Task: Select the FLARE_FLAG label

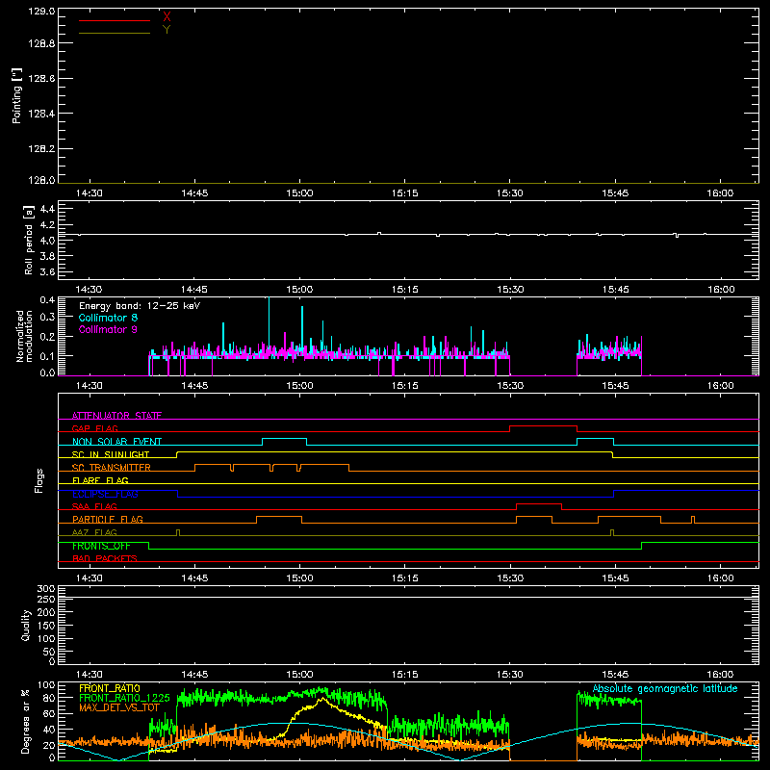Action: 100,480
